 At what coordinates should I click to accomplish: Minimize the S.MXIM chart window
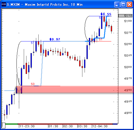click(x=117, y=4)
